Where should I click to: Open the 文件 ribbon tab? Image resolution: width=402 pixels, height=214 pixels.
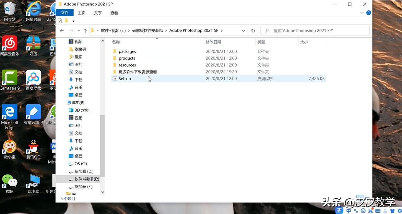pyautogui.click(x=65, y=13)
